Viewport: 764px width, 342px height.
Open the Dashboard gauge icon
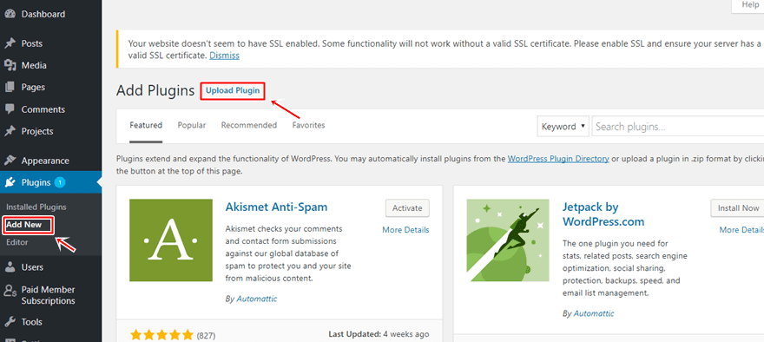[x=10, y=14]
